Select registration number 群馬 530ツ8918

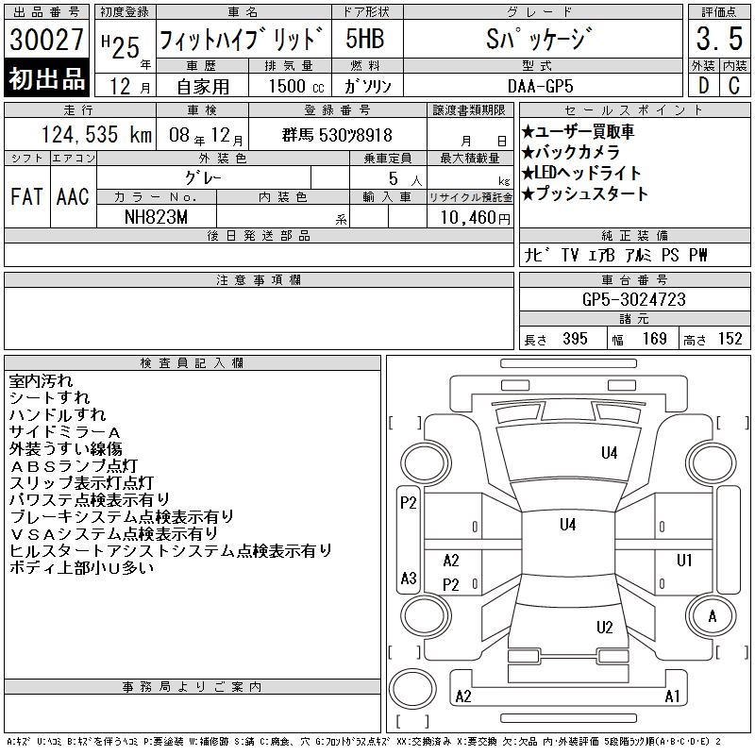[337, 135]
